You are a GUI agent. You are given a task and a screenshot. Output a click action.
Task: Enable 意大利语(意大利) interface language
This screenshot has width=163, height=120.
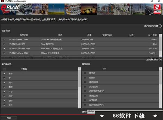(85, 105)
